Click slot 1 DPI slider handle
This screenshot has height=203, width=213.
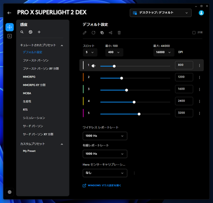tap(114, 66)
